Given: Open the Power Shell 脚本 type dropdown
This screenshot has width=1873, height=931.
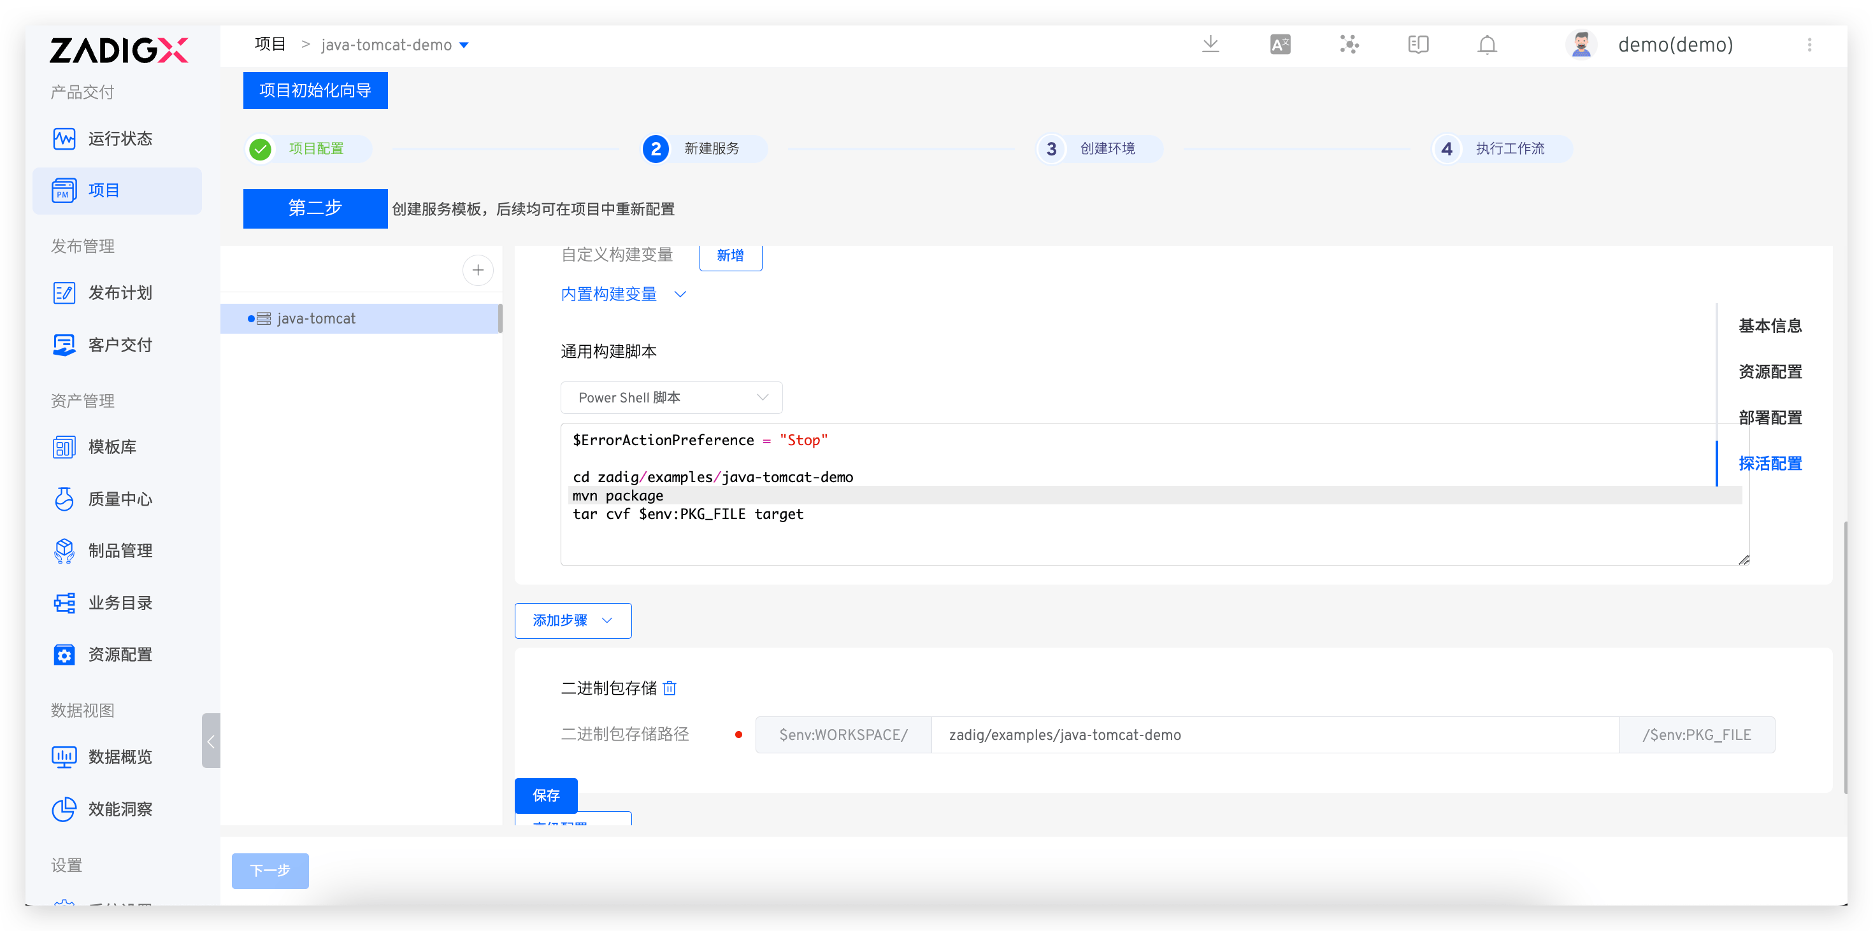Looking at the screenshot, I should 671,397.
